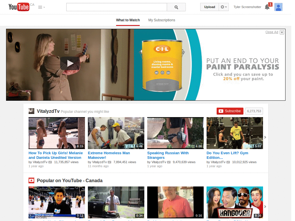The width and height of the screenshot is (295, 221).
Task: Click the 11,735,857 views text
Action: pyautogui.click(x=66, y=162)
